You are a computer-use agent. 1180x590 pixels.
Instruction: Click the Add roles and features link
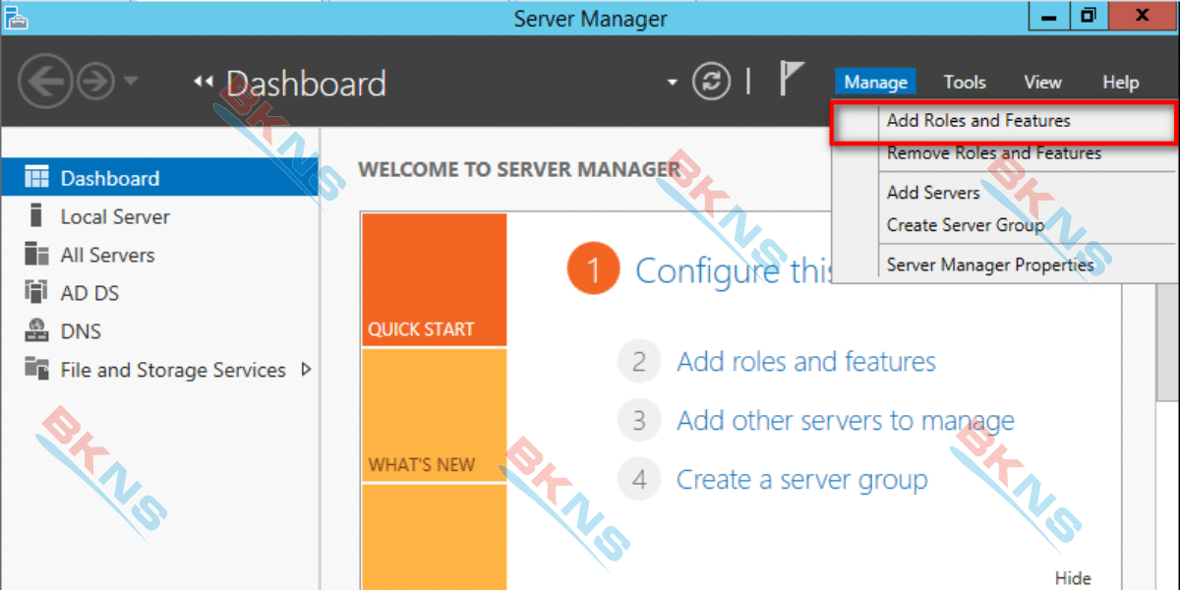[x=805, y=362]
